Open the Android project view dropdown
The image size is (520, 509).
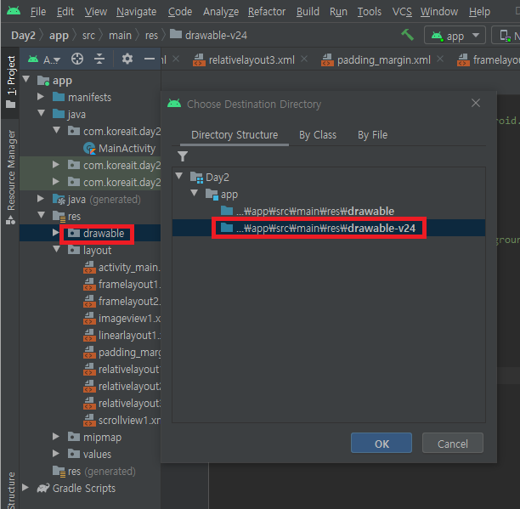coord(44,59)
